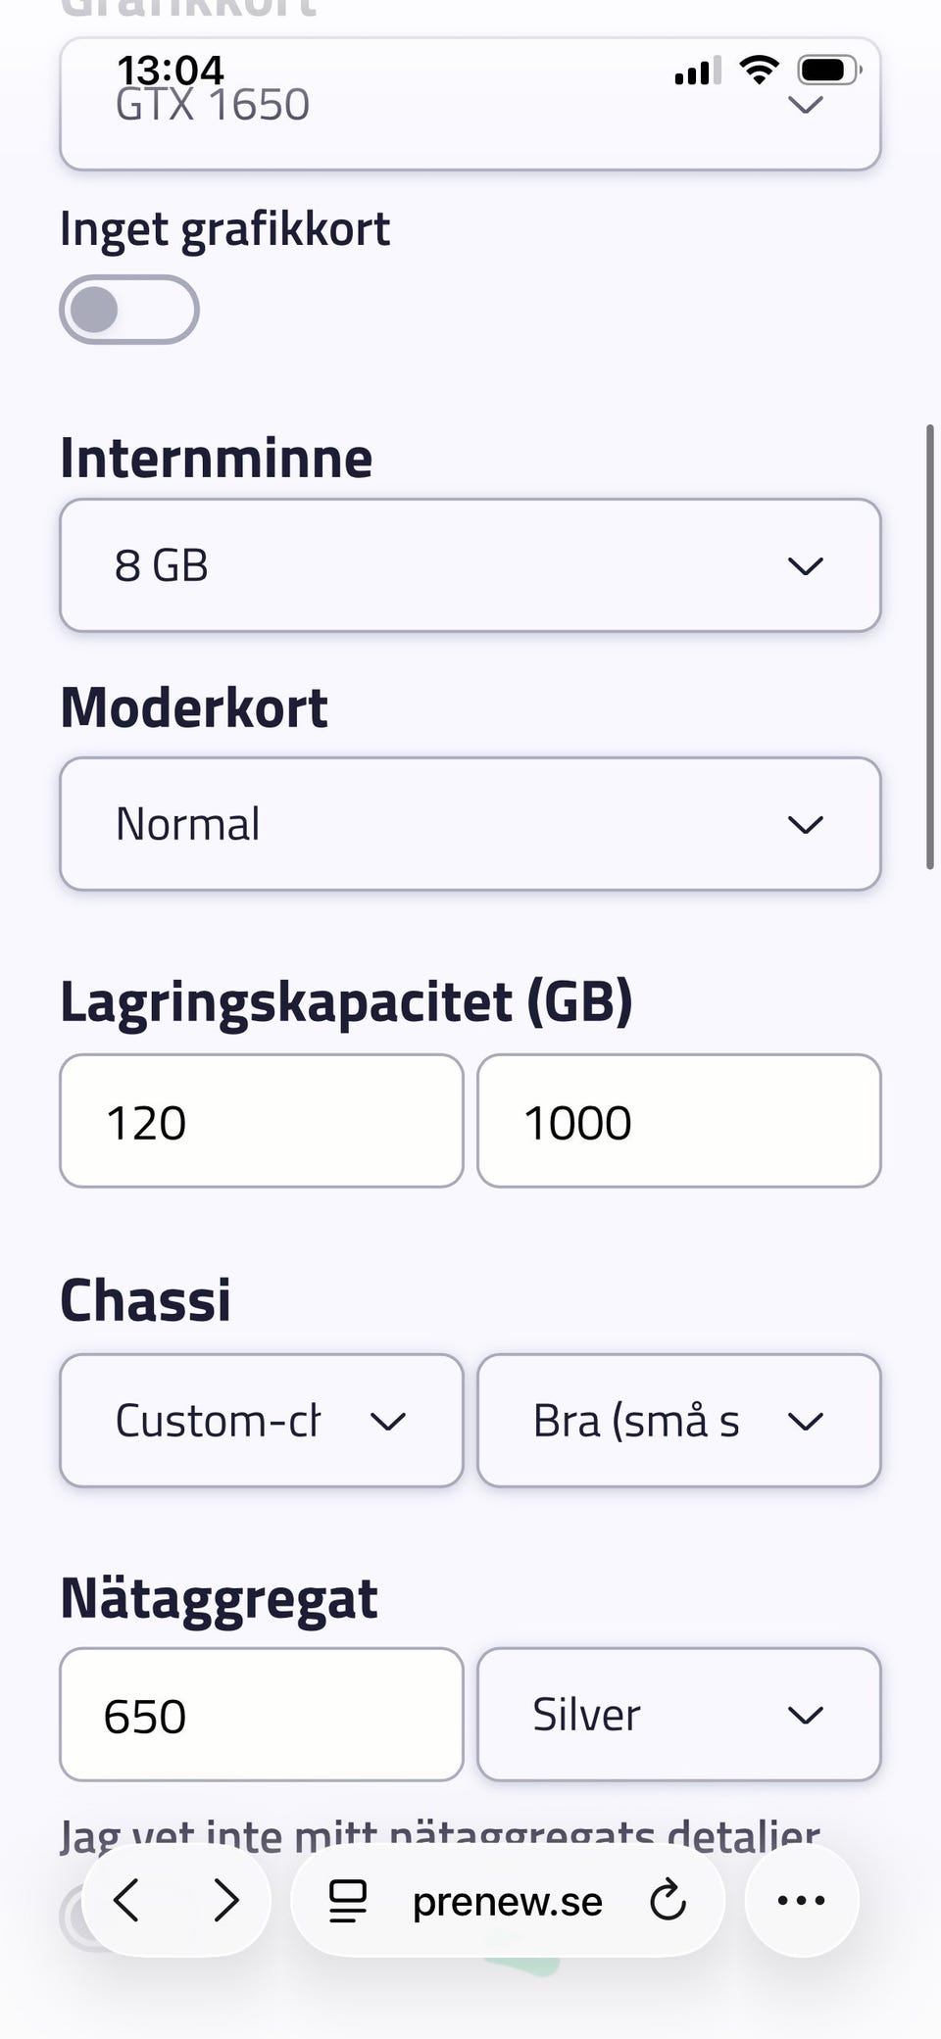Select the Custom chassis type dropdown
941x2039 pixels.
[x=261, y=1421]
